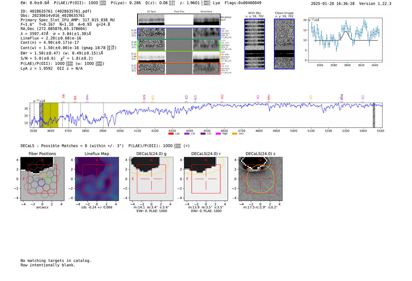Select the green-bordered fiber 2D spectrum row
This screenshot has width=412, height=281.
click(179, 45)
